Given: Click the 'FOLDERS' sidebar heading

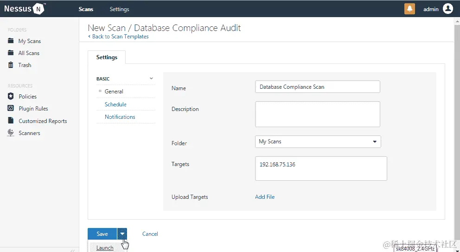Looking at the screenshot, I should coord(17,30).
